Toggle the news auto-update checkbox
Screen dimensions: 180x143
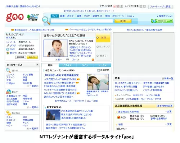point(98,70)
